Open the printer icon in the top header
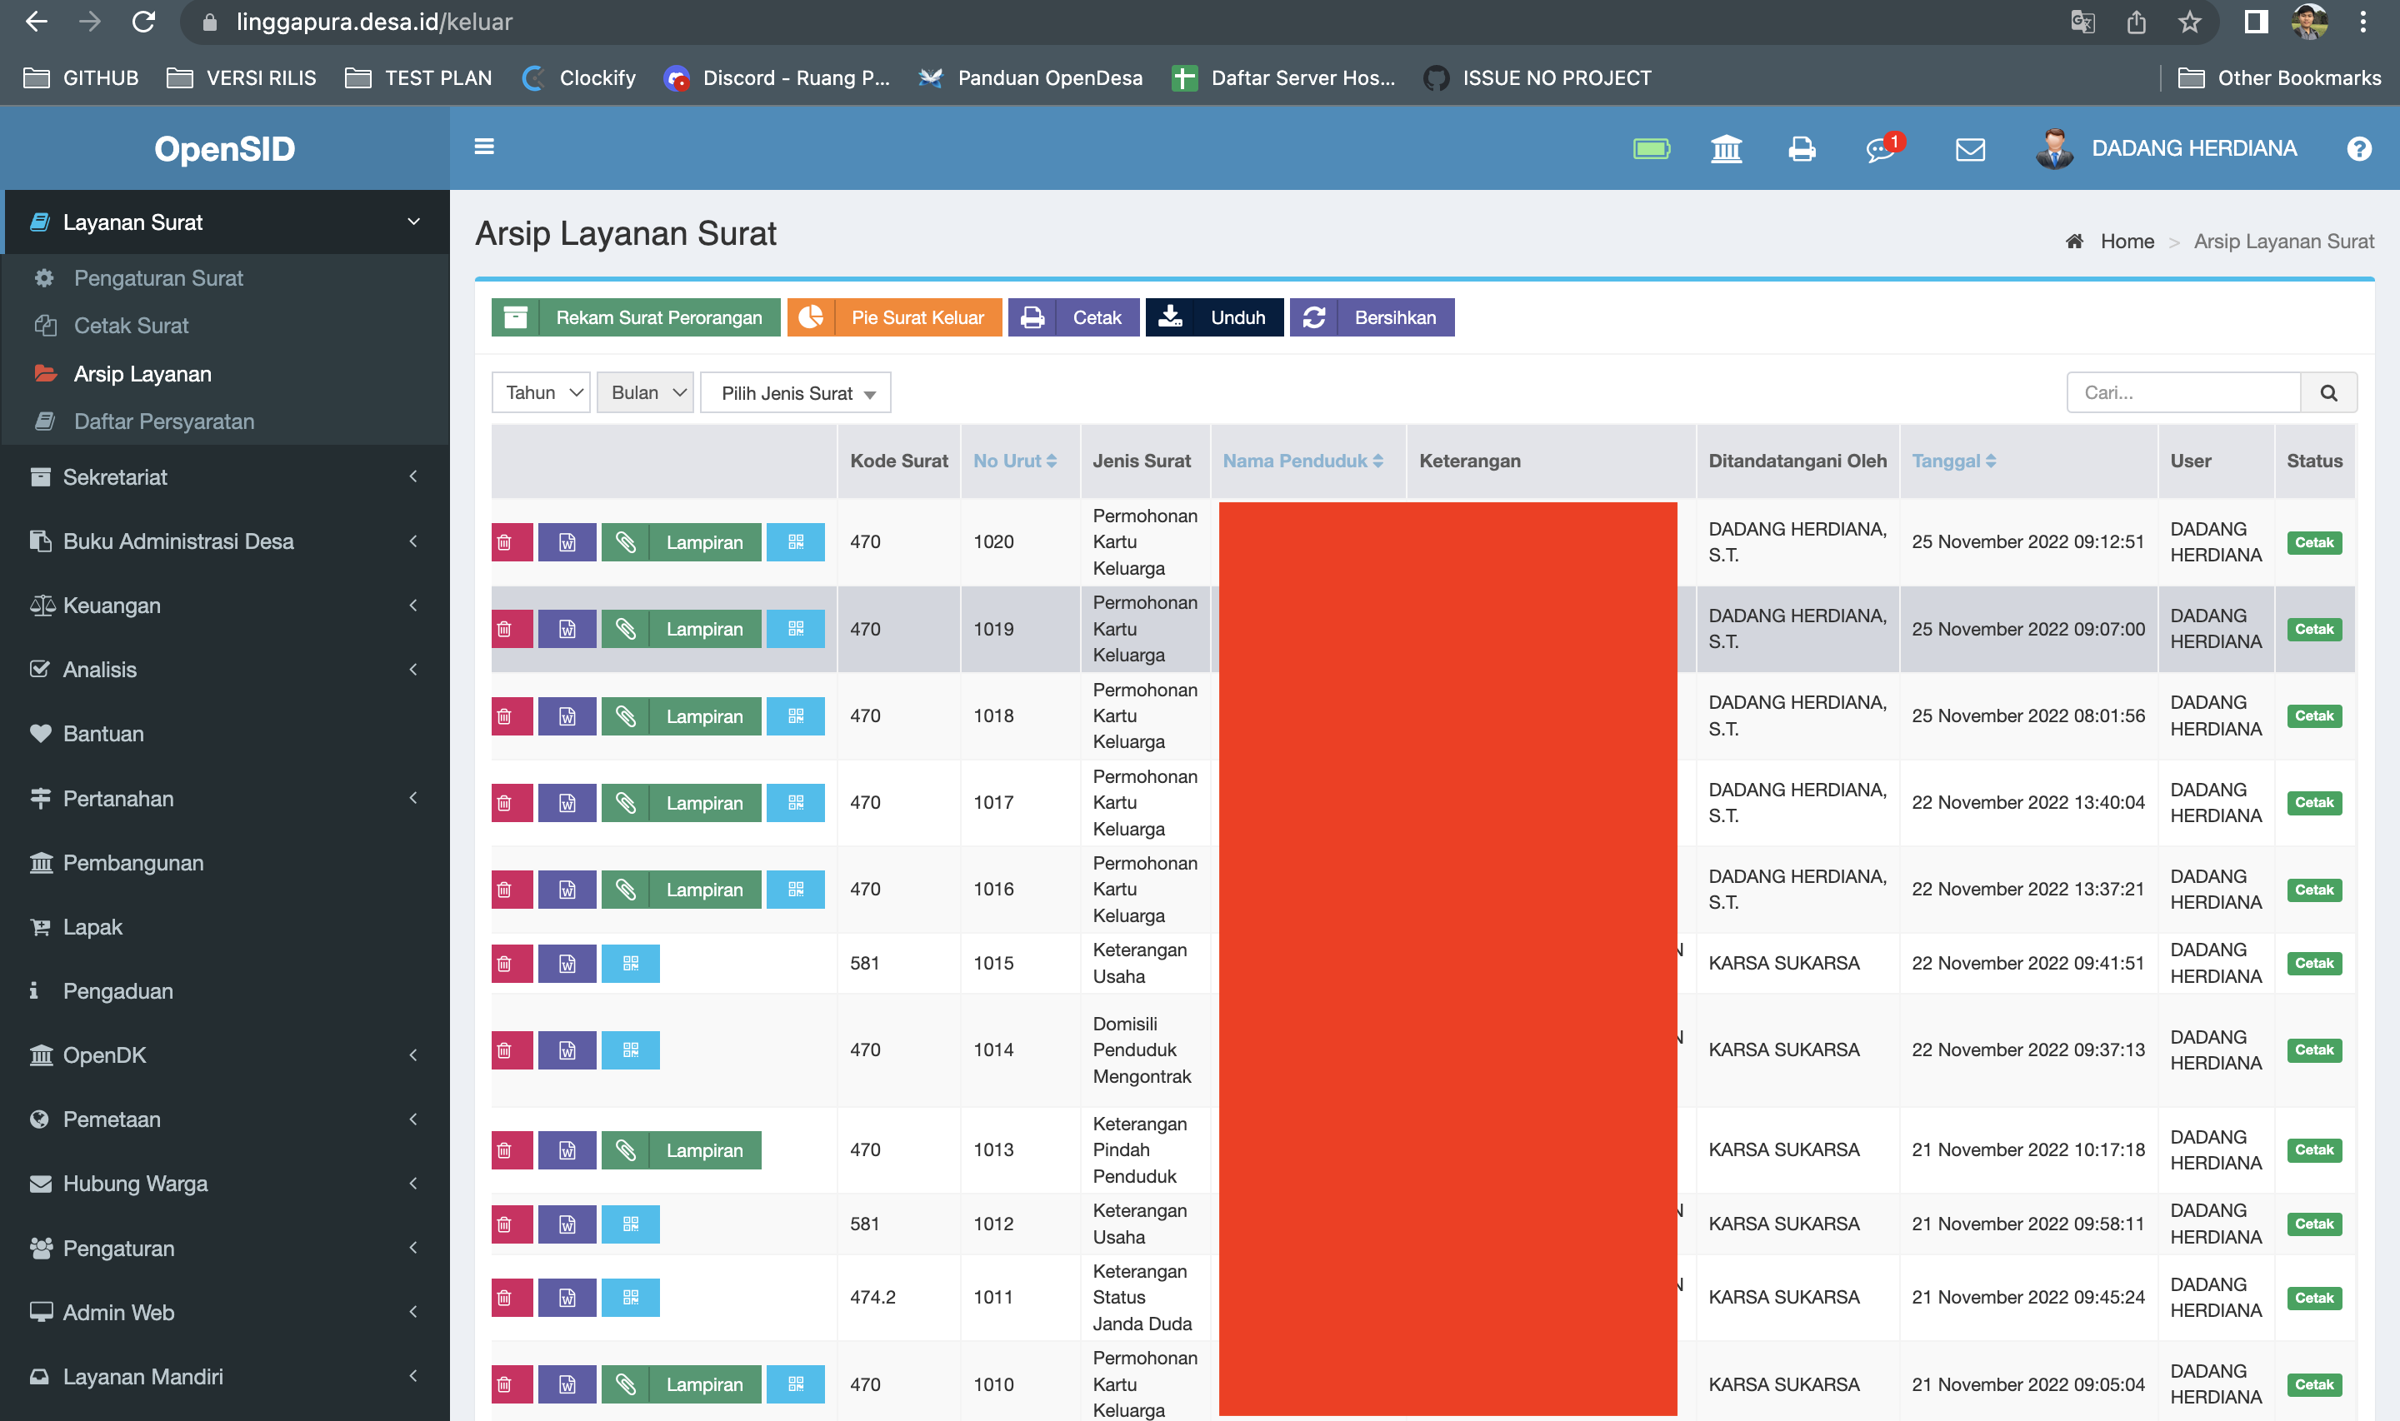 tap(1802, 149)
